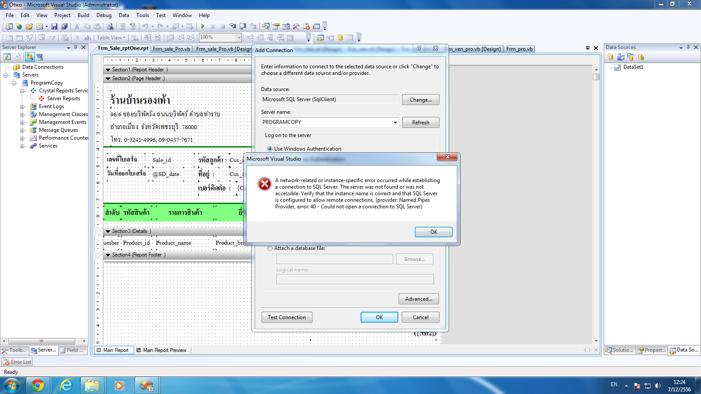Screen dimensions: 701x394
Task: Open the Toolbox wrench-and-hammer icon
Action: (296, 26)
